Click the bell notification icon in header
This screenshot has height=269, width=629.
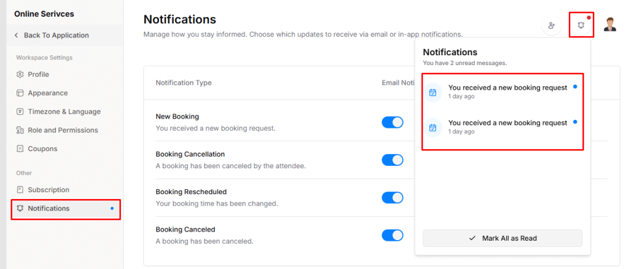pyautogui.click(x=580, y=25)
